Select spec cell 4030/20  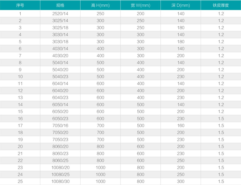[x=60, y=56]
